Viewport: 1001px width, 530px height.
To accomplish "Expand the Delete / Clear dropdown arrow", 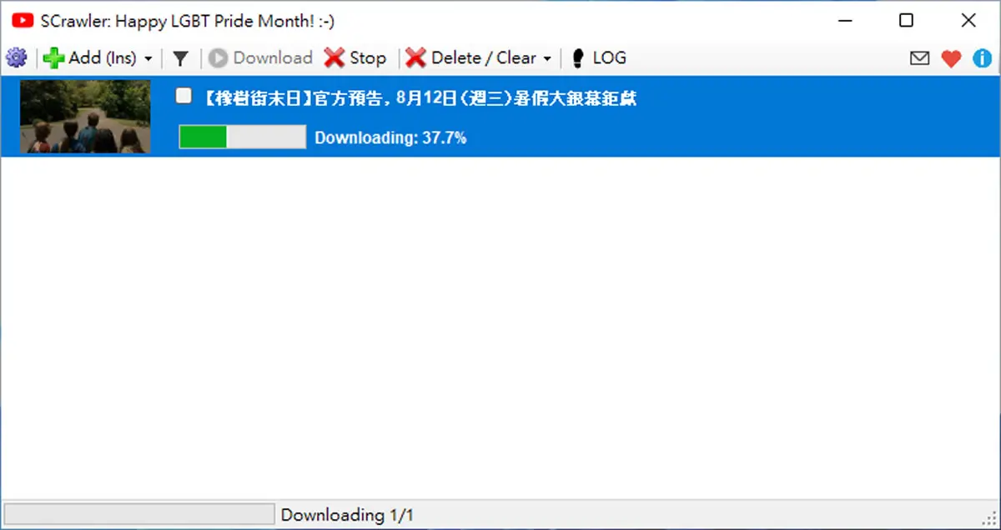I will [x=547, y=59].
